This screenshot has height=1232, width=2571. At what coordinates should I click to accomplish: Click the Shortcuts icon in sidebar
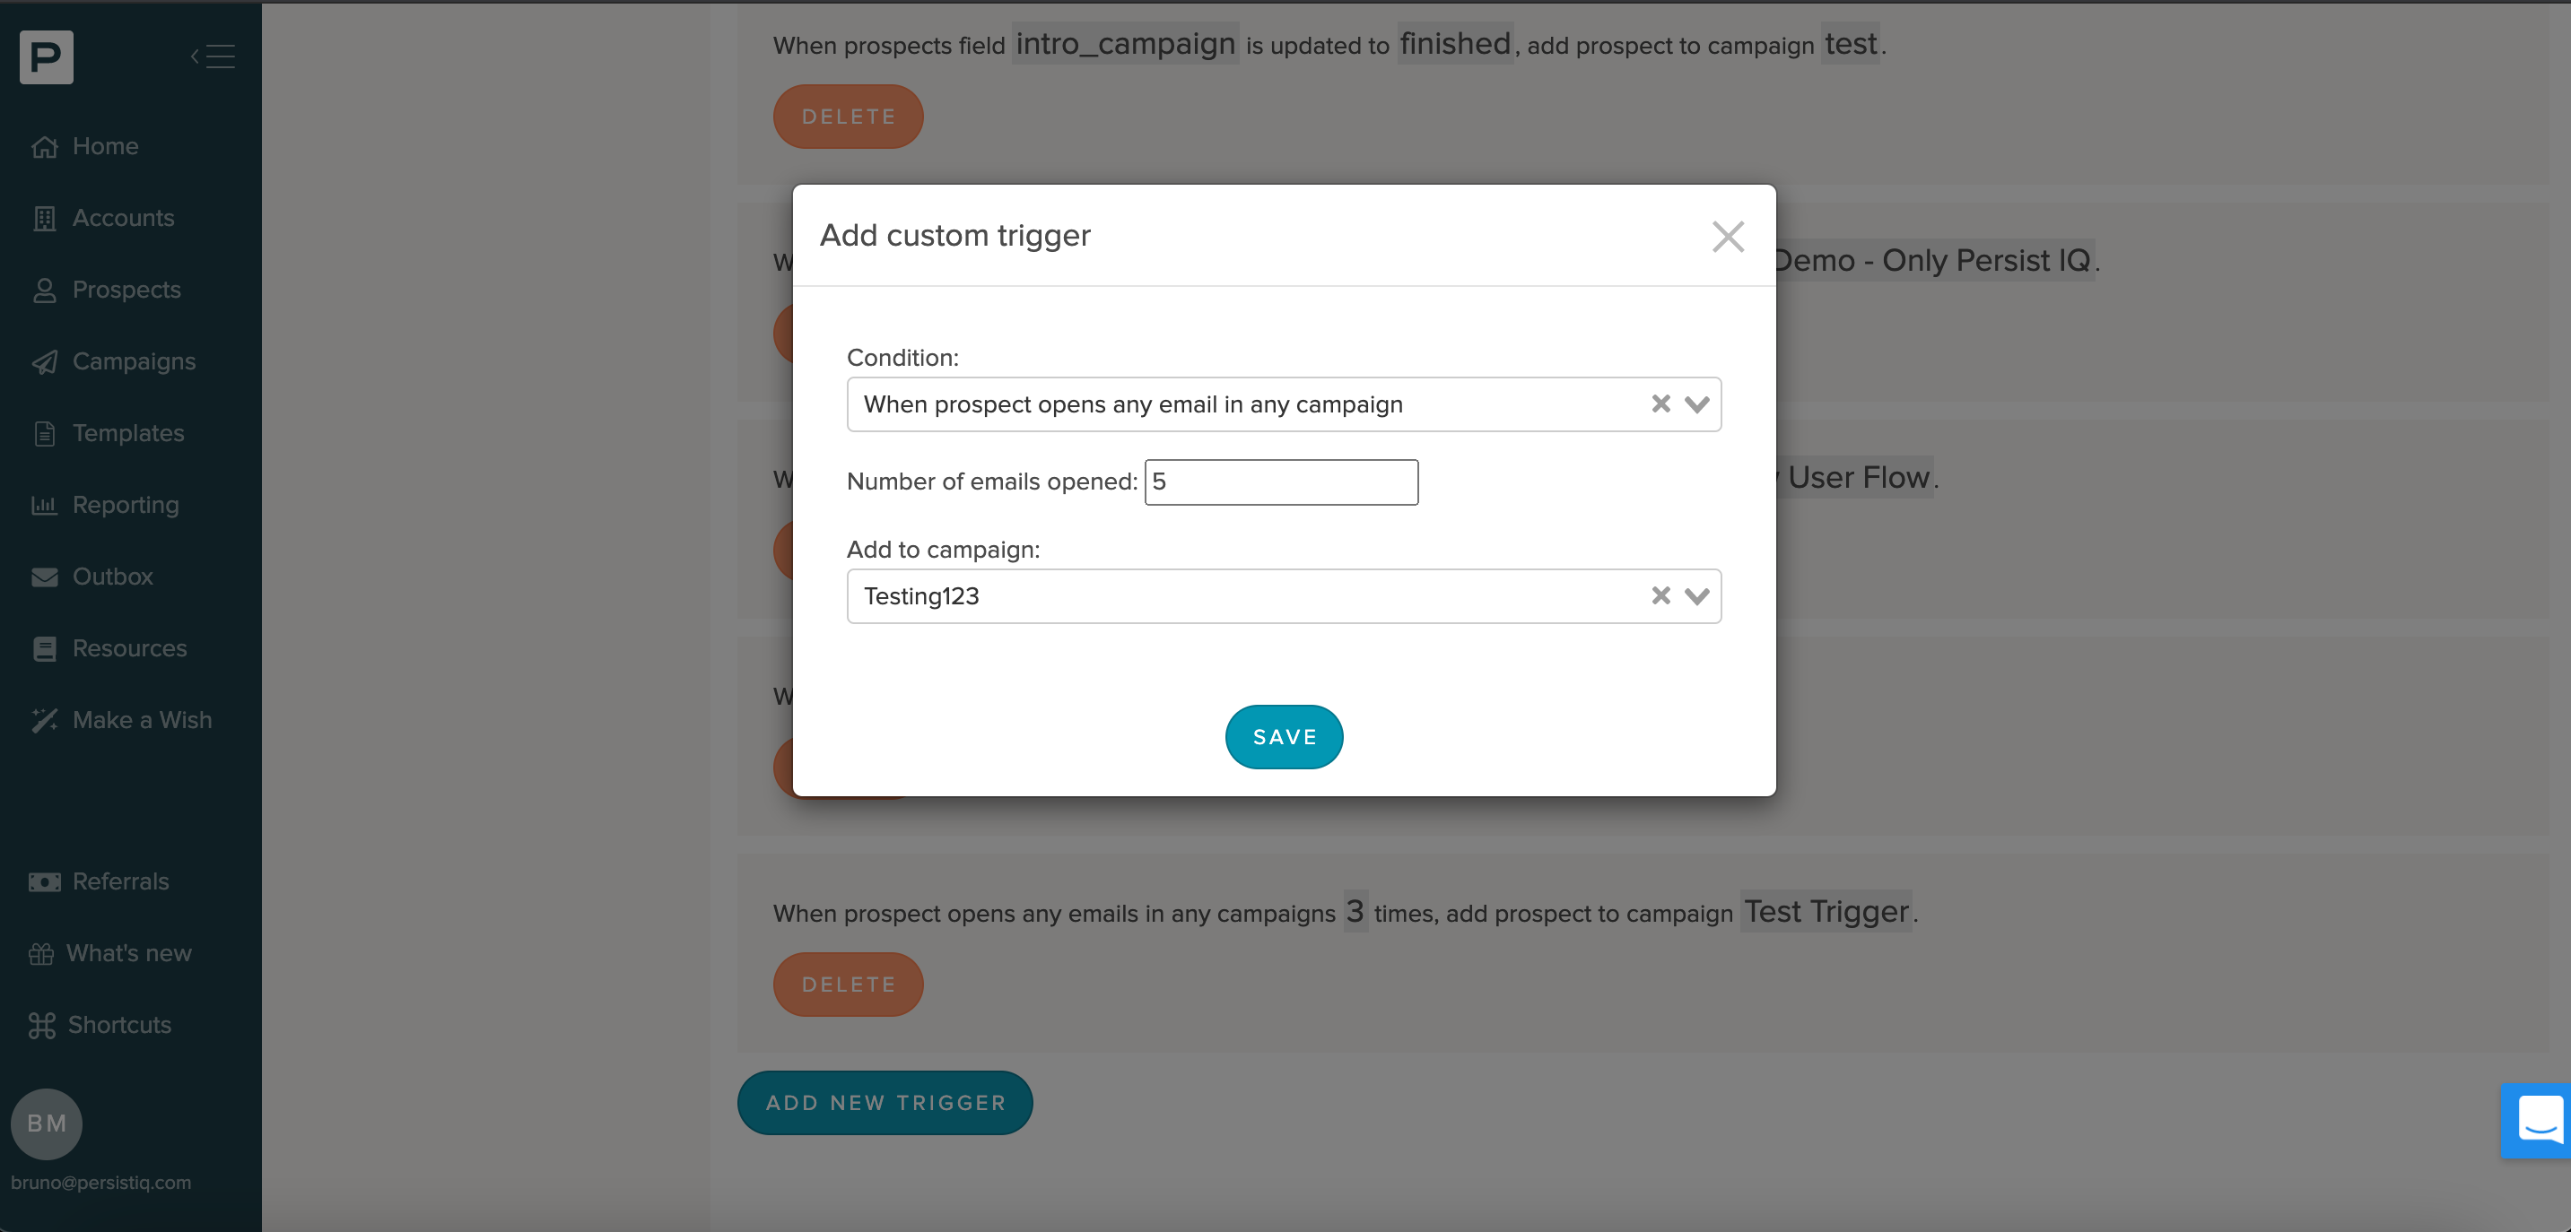pos(43,1024)
